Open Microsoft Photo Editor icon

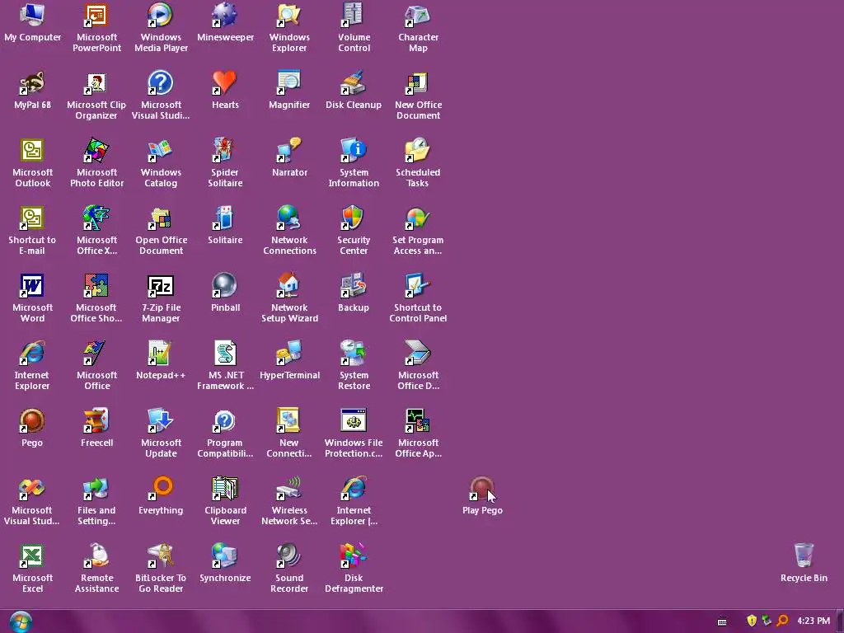96,150
